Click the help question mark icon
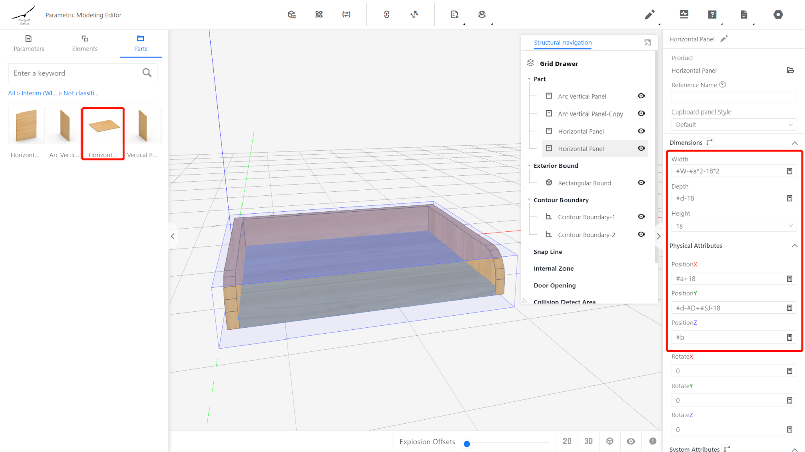This screenshot has width=805, height=452. 712,15
